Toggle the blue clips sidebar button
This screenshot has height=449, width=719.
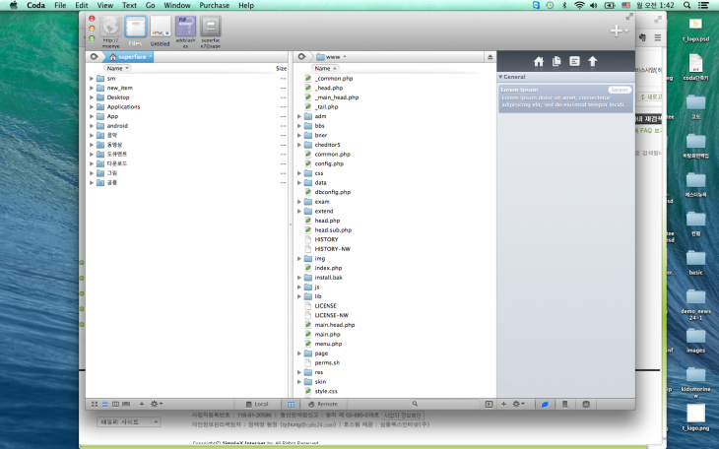[545, 404]
